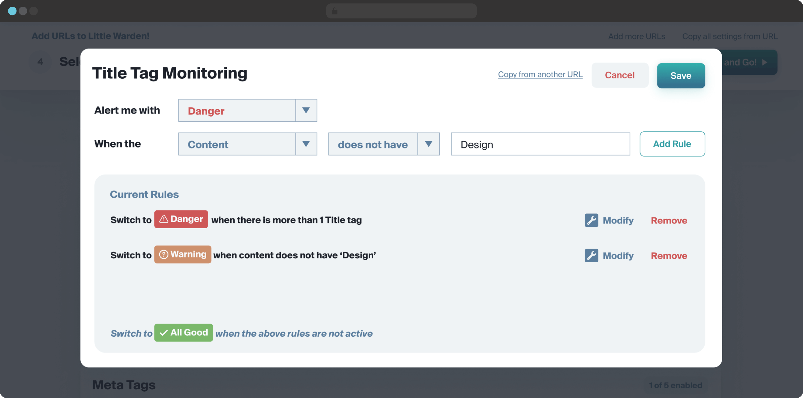Image resolution: width=803 pixels, height=398 pixels.
Task: Click the '1 of 5 enabled' label
Action: (x=676, y=385)
